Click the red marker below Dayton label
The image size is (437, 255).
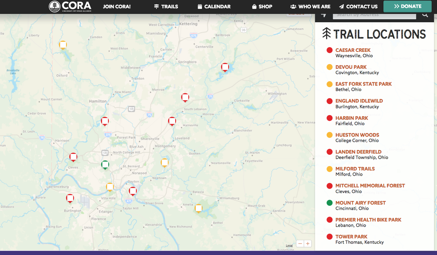(x=133, y=191)
